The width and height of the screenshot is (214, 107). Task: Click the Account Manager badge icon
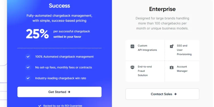coord(171,67)
